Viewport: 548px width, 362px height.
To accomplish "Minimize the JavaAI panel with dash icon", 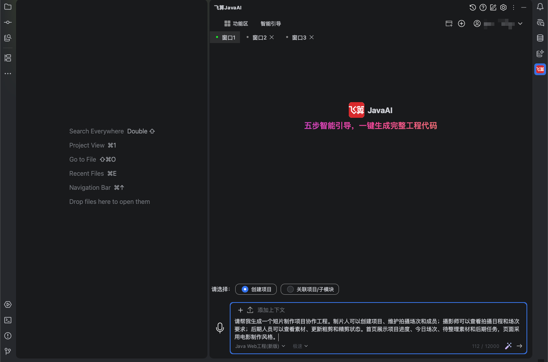I will [x=524, y=7].
